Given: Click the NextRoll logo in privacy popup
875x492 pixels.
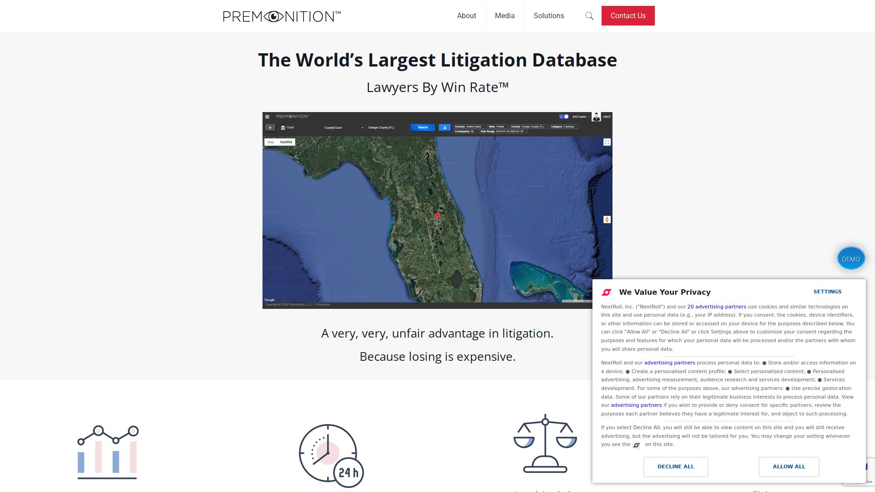Looking at the screenshot, I should pos(607,292).
